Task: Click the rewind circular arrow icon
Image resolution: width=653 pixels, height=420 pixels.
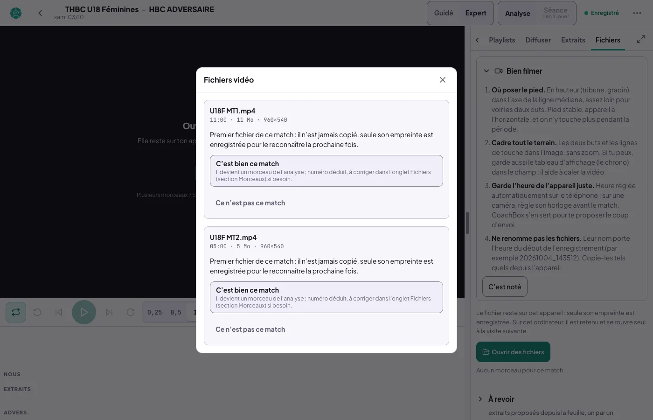Action: pos(37,312)
